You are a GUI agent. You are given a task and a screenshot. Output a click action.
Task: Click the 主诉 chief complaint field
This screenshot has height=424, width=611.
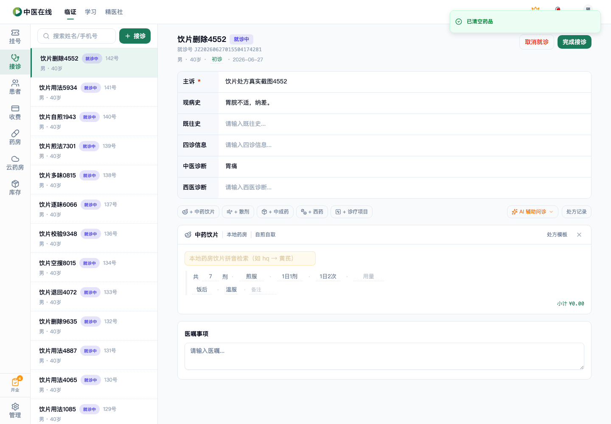(404, 82)
